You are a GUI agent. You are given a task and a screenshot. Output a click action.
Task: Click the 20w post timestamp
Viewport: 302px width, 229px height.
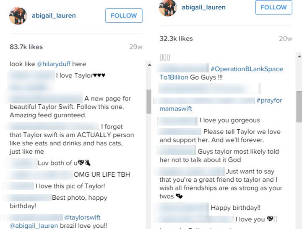286,39
